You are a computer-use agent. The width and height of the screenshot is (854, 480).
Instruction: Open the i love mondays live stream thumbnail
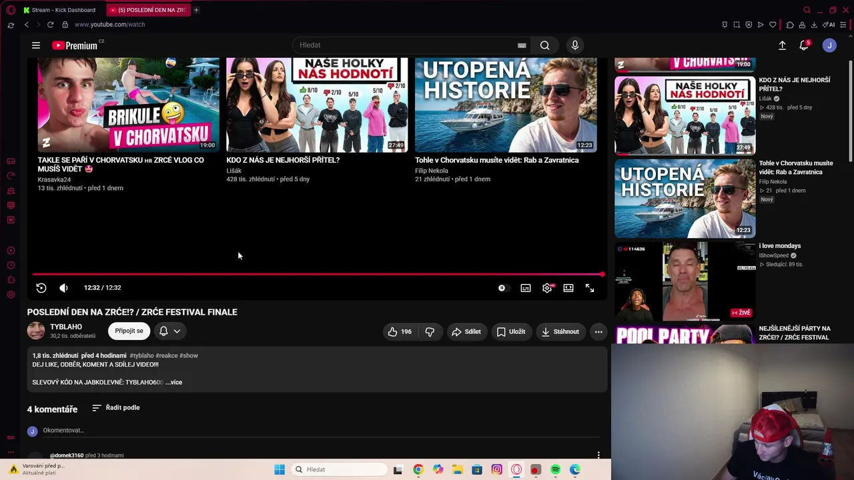tap(685, 281)
